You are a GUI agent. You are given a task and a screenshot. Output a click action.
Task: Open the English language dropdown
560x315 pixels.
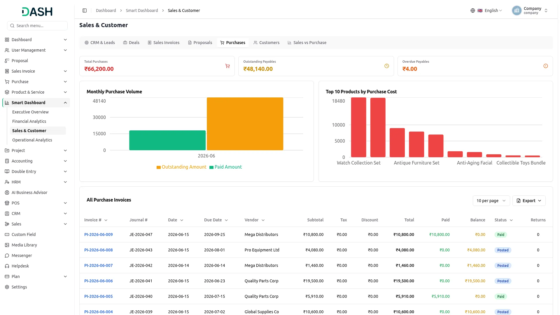pyautogui.click(x=490, y=10)
